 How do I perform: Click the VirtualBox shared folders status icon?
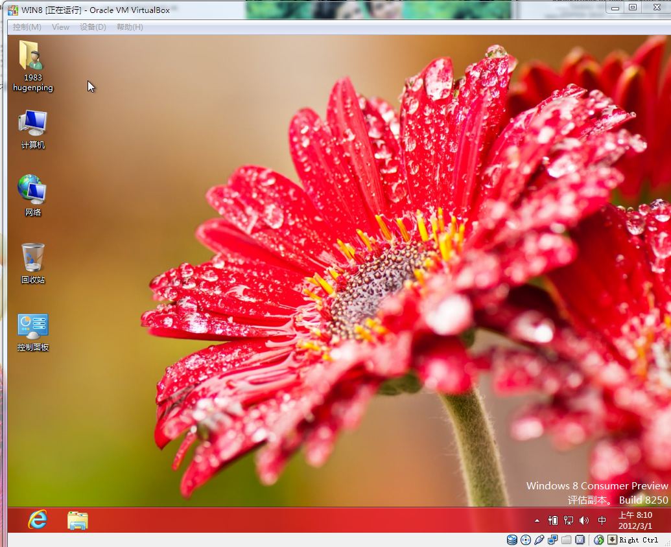click(x=566, y=540)
